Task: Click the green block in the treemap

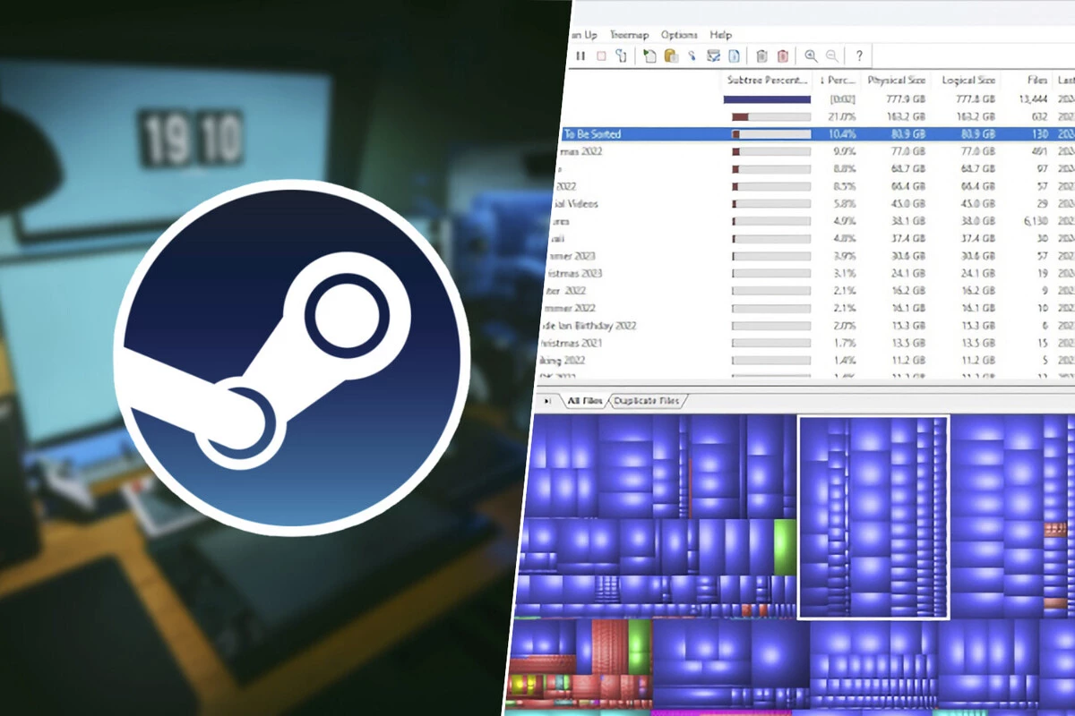Action: [x=785, y=545]
